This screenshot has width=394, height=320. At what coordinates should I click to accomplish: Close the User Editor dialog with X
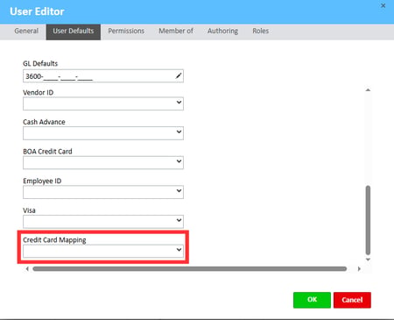pyautogui.click(x=383, y=5)
